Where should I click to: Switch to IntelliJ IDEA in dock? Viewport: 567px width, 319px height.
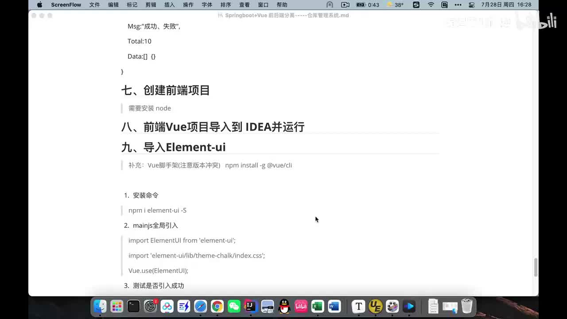[x=251, y=306]
